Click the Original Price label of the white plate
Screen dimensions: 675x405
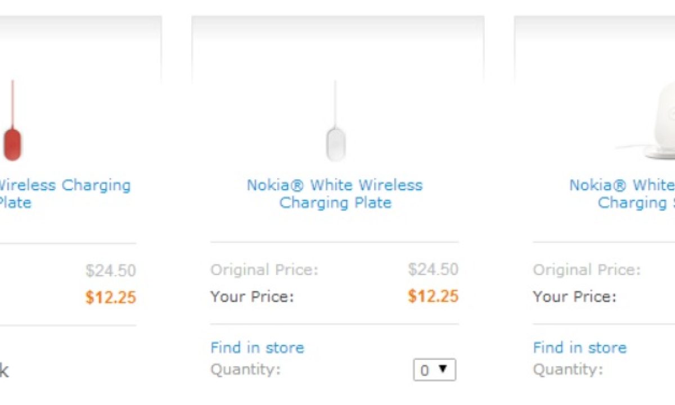[264, 270]
